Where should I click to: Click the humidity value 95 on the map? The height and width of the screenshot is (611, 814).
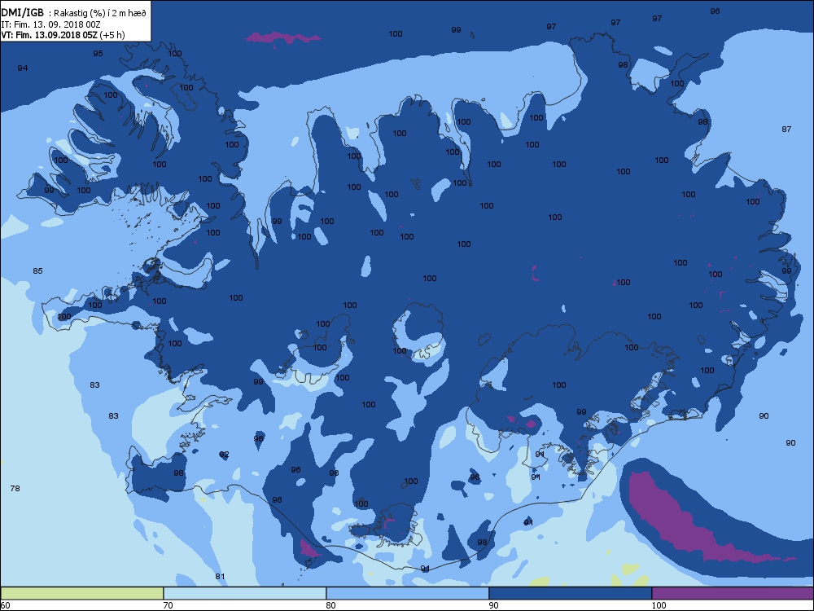click(98, 54)
